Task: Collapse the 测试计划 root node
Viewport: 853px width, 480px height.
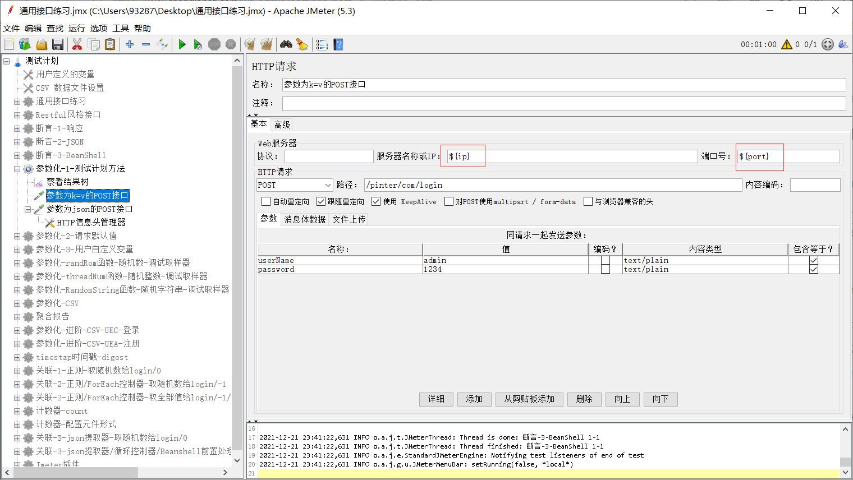Action: pyautogui.click(x=7, y=61)
